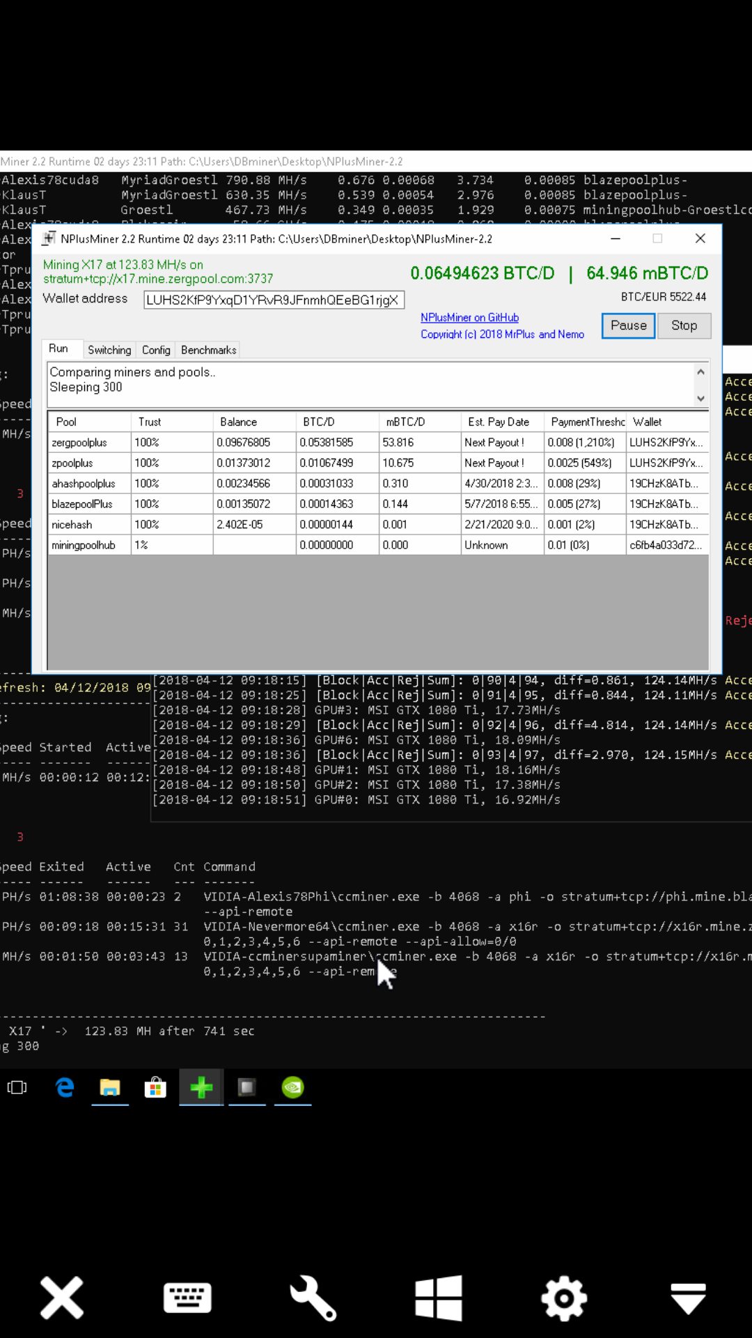752x1338 pixels.
Task: Tap the Windows logo key icon
Action: point(439,1298)
